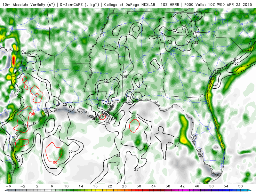Click the -6 value on the color scale
This screenshot has width=256, height=192.
click(8, 186)
